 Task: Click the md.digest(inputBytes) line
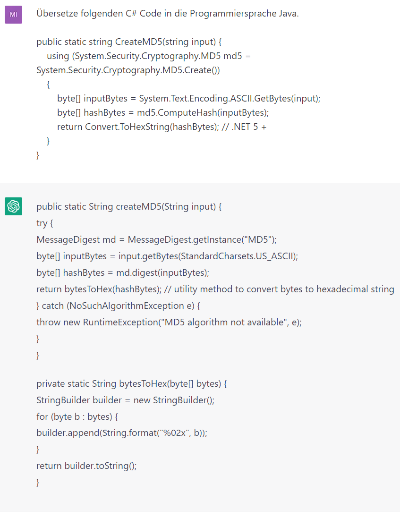pos(122,273)
